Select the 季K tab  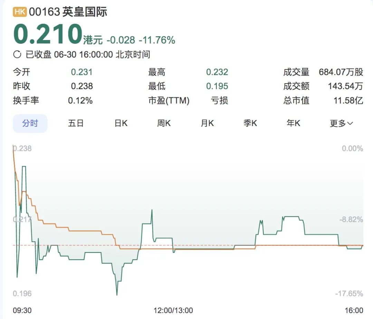[x=250, y=123]
